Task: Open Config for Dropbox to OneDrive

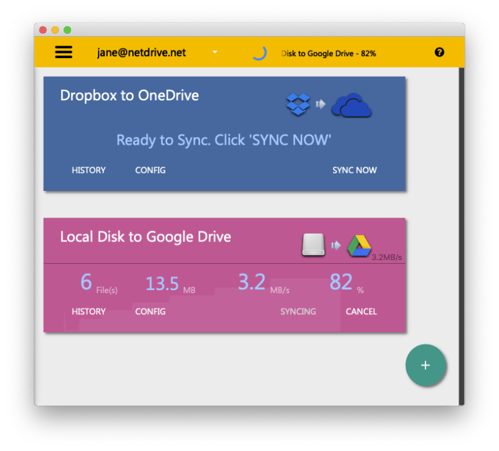Action: click(x=150, y=170)
